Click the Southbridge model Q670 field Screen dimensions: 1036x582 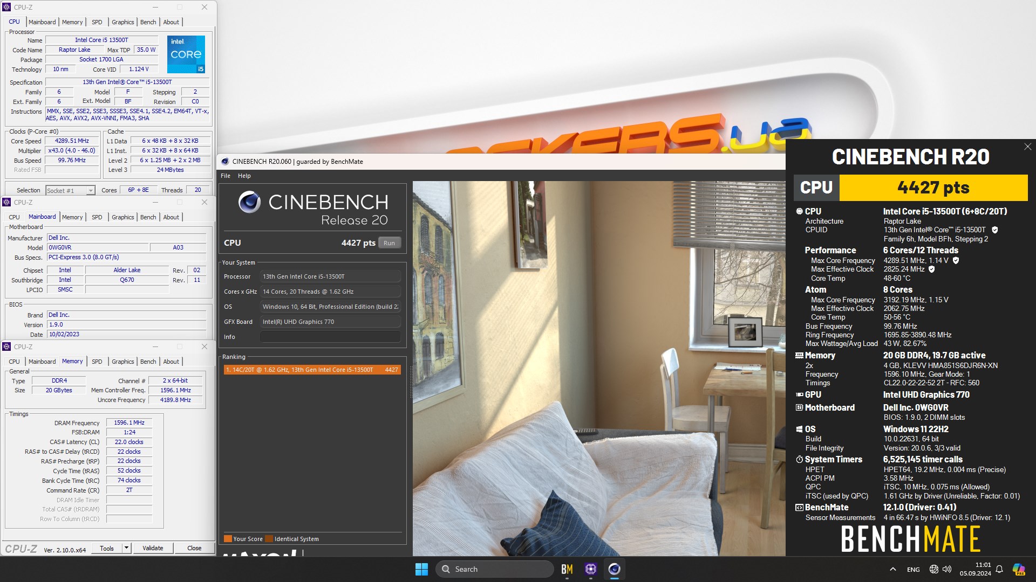[x=127, y=280]
